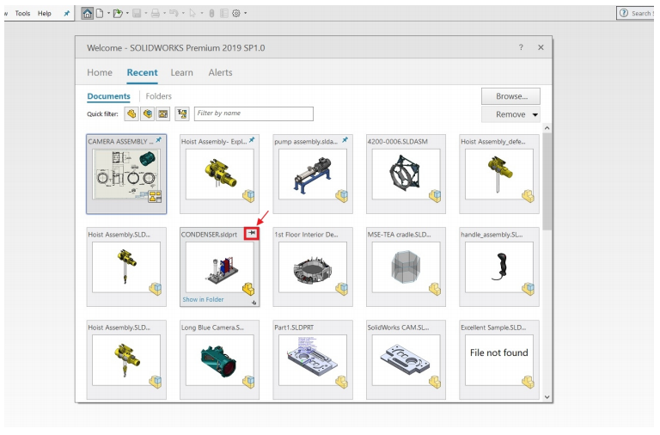Open the Hoist Assembly_defe thumbnail

point(499,174)
